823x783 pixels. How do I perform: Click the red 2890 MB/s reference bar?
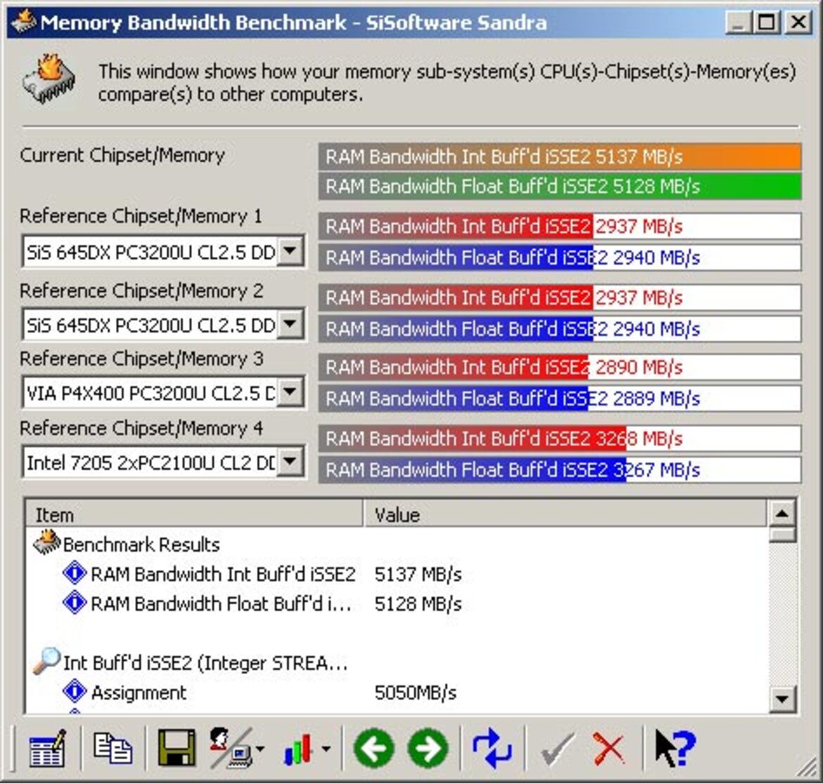coord(559,367)
